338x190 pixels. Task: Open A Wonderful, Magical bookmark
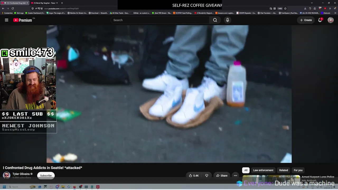[x=204, y=13]
